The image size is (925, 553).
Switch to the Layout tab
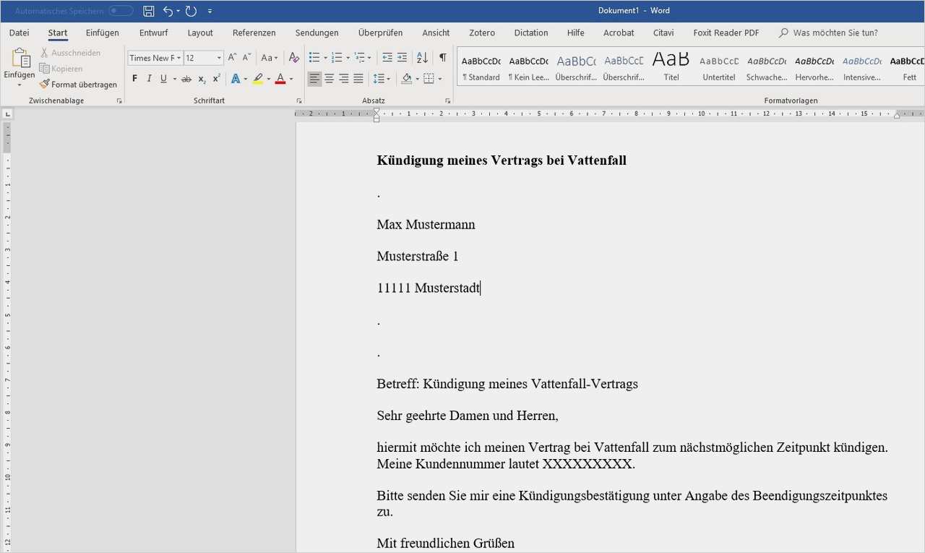tap(200, 33)
